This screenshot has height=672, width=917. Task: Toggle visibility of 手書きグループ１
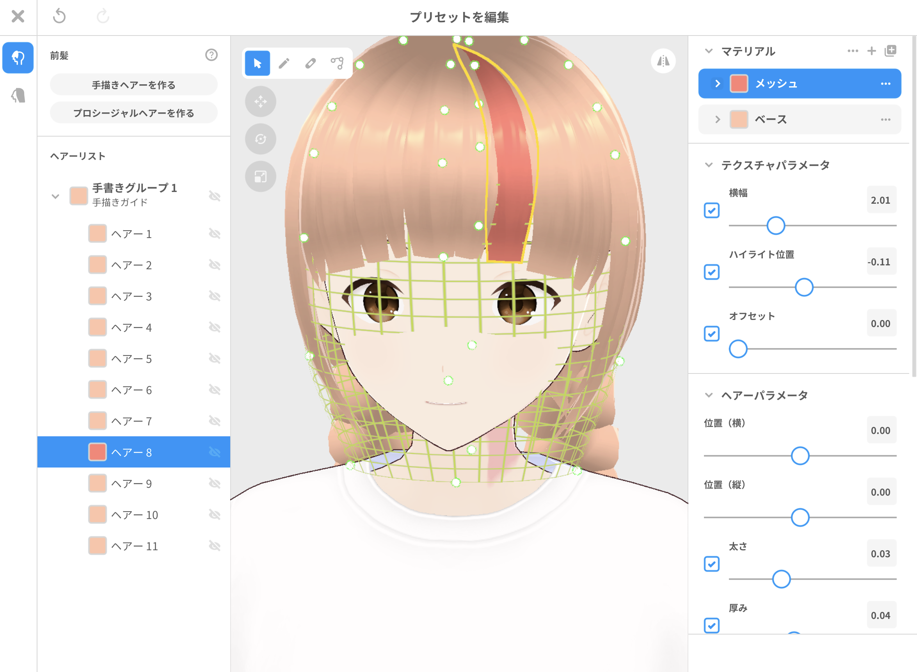pos(215,196)
